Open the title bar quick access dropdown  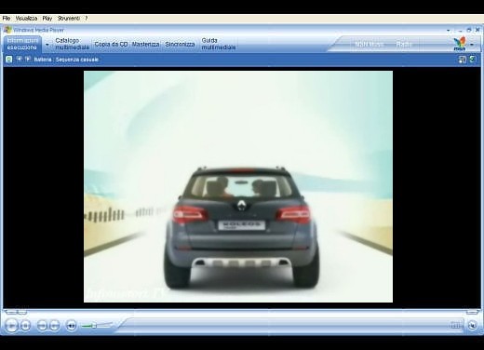(x=449, y=31)
